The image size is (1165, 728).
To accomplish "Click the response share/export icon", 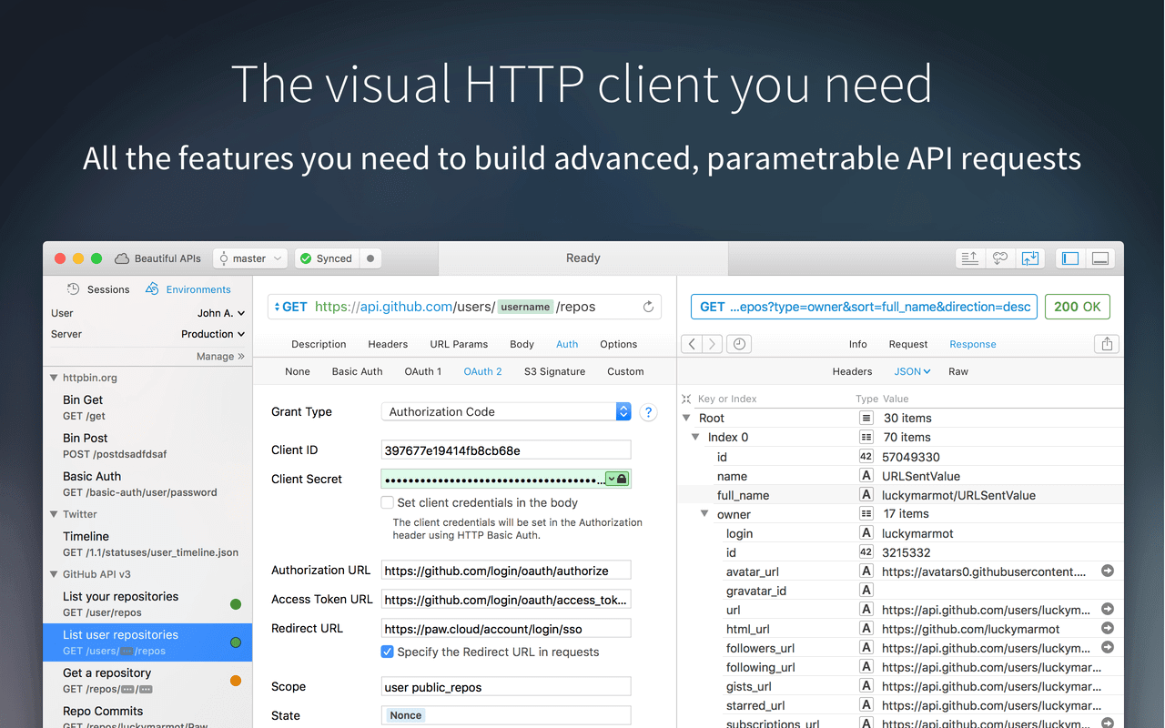I will click(x=1107, y=344).
